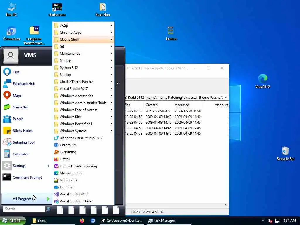Viewport: 300px width, 225px height.
Task: Expand the Chrome Apps folder
Action: click(83, 32)
